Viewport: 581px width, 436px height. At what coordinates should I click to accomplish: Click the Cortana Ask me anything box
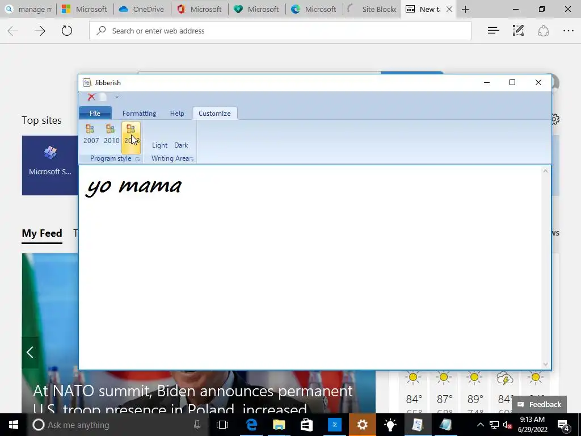click(x=117, y=425)
